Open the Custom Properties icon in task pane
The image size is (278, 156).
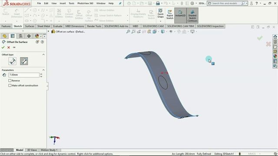(x=275, y=61)
